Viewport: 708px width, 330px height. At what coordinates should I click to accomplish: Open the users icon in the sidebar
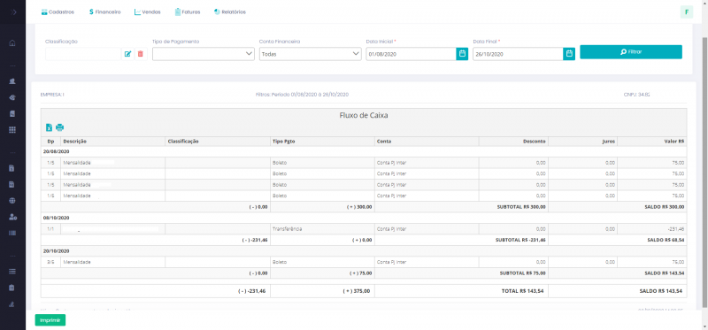click(12, 81)
